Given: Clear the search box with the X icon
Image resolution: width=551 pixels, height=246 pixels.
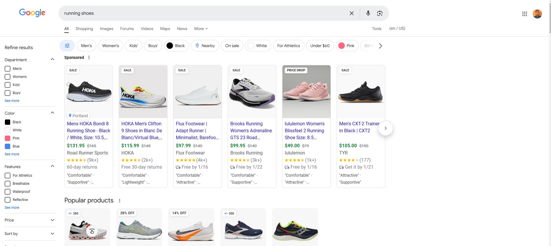Looking at the screenshot, I should coord(351,13).
